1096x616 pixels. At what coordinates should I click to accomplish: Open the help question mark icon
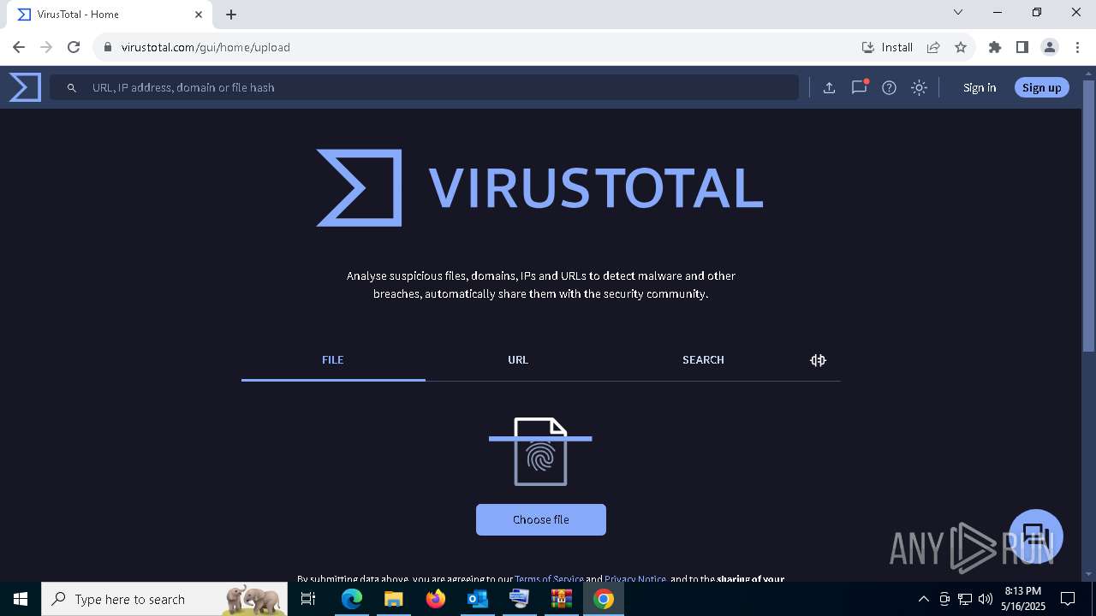tap(889, 87)
